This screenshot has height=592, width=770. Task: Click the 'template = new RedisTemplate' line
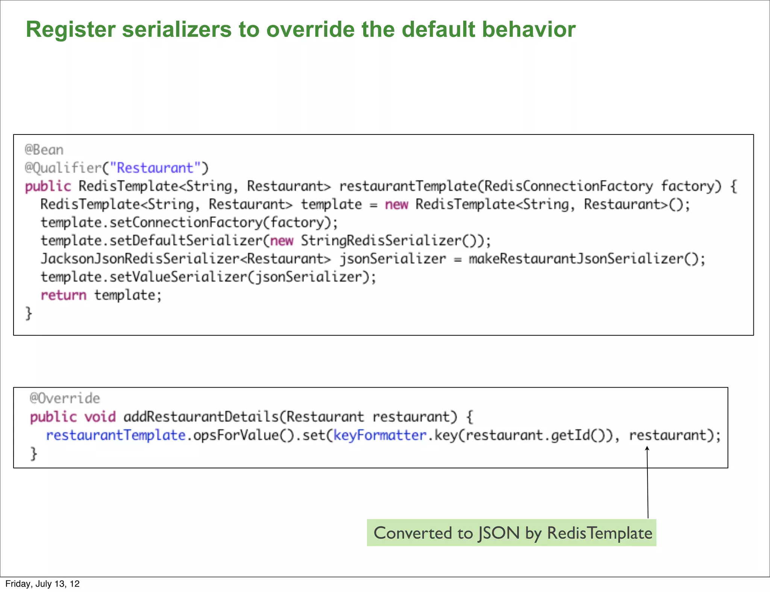pyautogui.click(x=365, y=205)
